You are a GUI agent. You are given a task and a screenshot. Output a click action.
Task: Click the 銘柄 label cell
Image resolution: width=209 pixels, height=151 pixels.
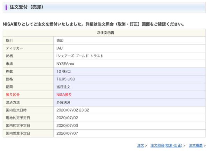28,56
